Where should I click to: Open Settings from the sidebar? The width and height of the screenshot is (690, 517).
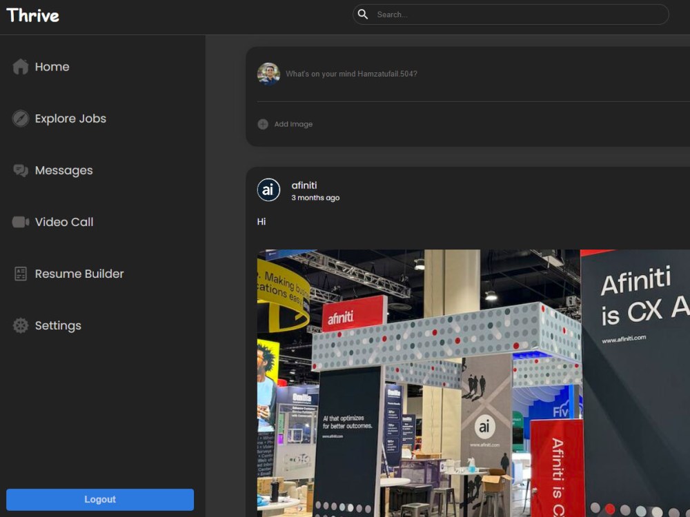[x=58, y=326]
